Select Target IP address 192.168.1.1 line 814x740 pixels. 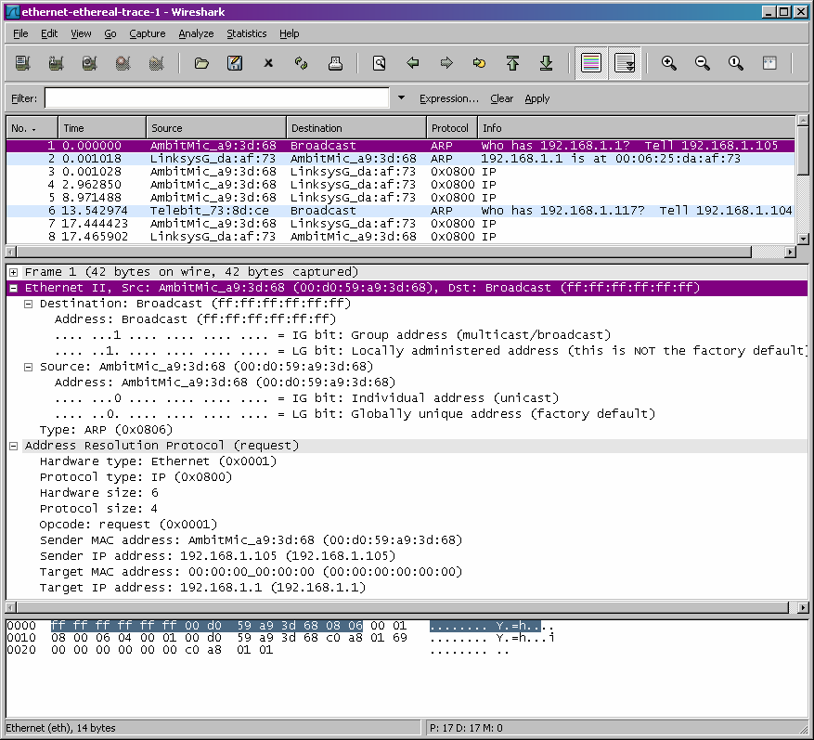(x=202, y=588)
